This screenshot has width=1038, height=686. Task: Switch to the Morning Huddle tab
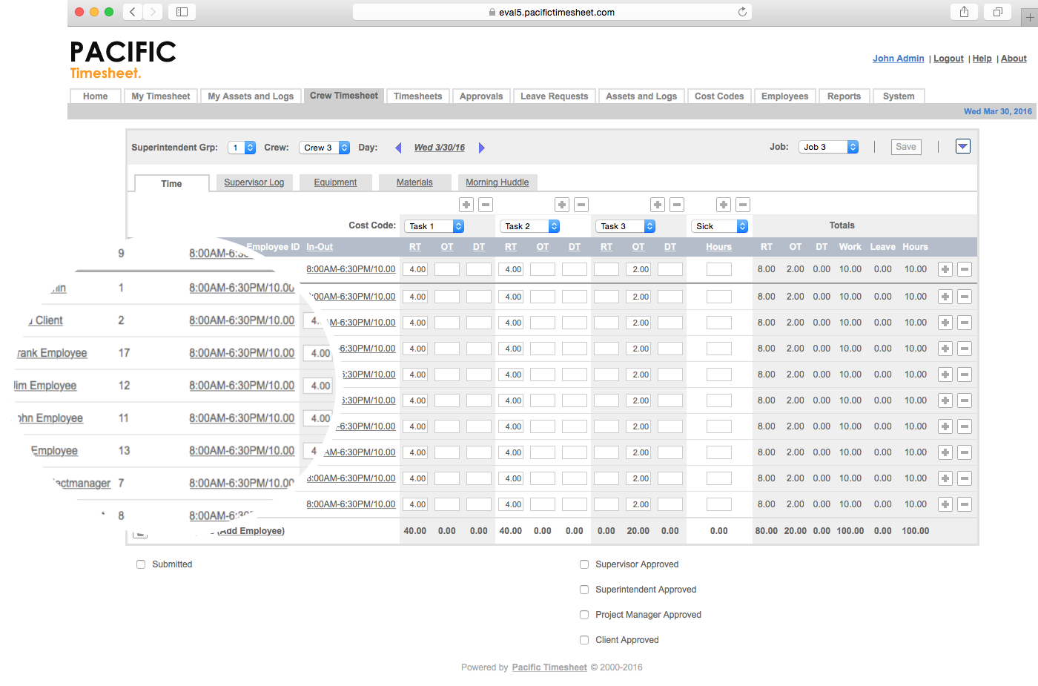(x=497, y=182)
